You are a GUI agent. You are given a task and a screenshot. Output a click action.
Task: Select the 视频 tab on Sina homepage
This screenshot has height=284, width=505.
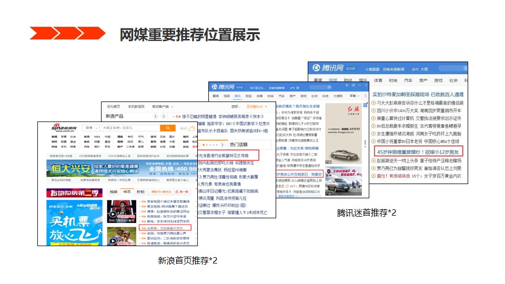pos(114,191)
